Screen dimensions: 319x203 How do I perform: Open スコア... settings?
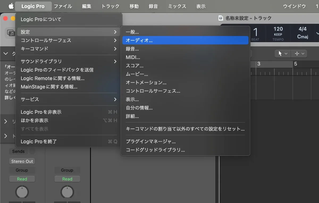[x=185, y=66]
